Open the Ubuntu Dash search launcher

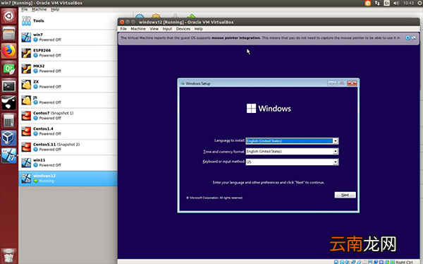coord(8,16)
